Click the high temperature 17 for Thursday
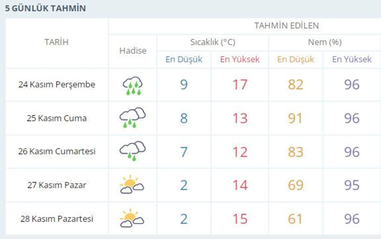Image resolution: width=381 pixels, height=239 pixels. [x=240, y=85]
